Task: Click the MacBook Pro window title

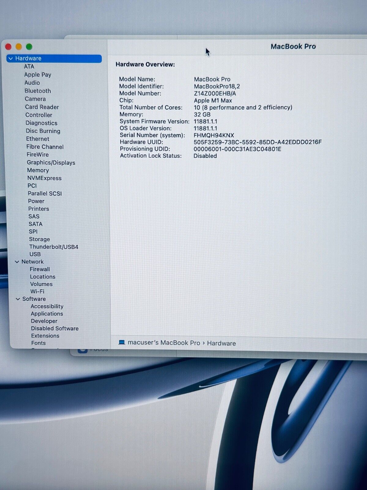Action: [293, 47]
